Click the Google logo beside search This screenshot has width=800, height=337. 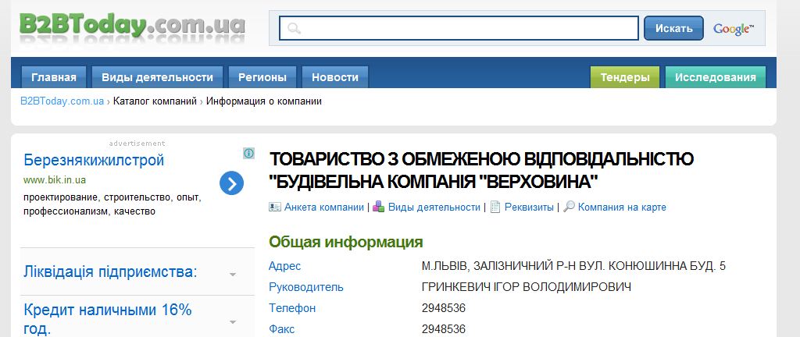click(x=733, y=29)
